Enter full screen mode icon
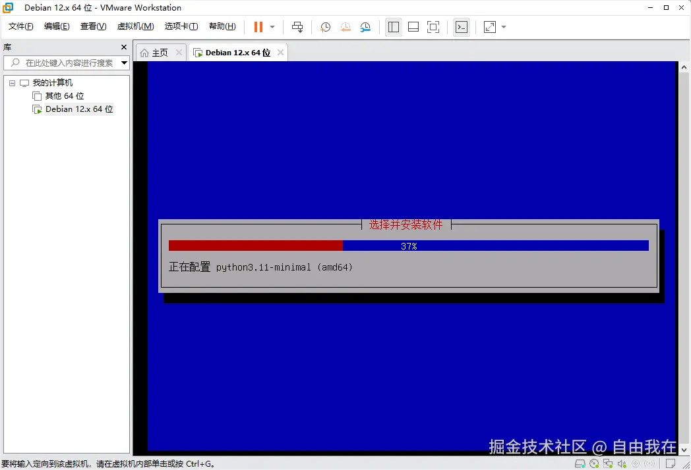 click(x=433, y=27)
